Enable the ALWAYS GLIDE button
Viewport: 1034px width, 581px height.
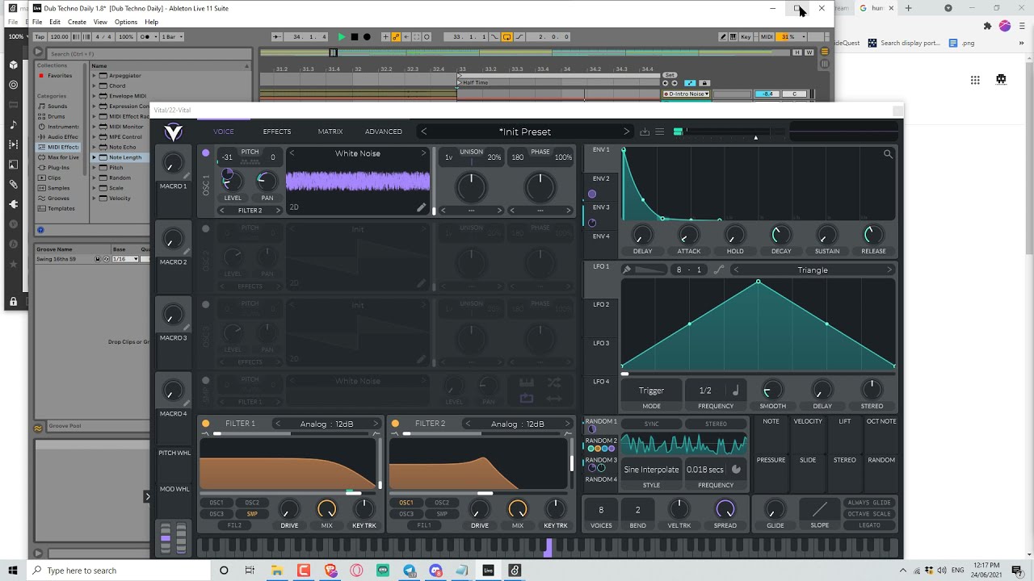[870, 503]
